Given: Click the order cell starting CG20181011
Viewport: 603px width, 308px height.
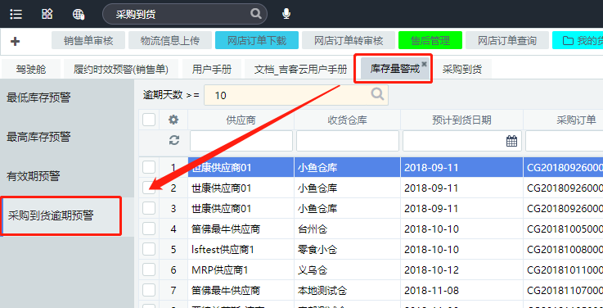Looking at the screenshot, I should (563, 269).
